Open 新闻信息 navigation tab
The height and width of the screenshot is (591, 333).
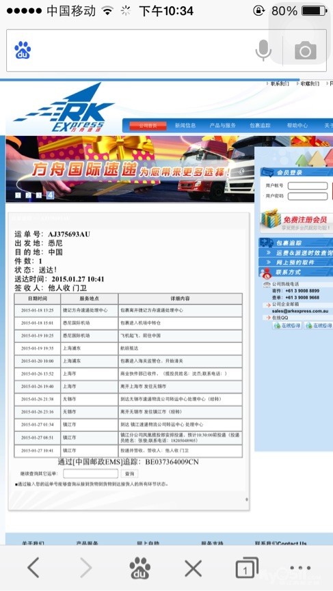(x=185, y=126)
